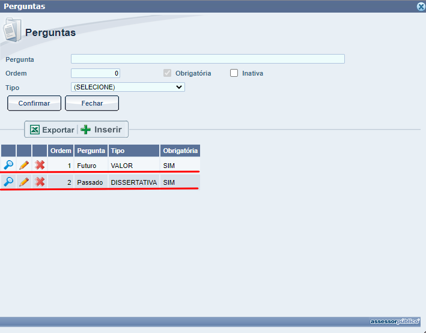Select the Obrigatória column header
Image resolution: width=426 pixels, height=333 pixels.
click(x=180, y=151)
